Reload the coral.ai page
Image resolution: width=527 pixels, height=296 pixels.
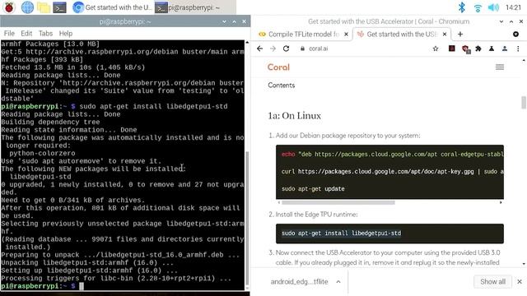tap(286, 49)
